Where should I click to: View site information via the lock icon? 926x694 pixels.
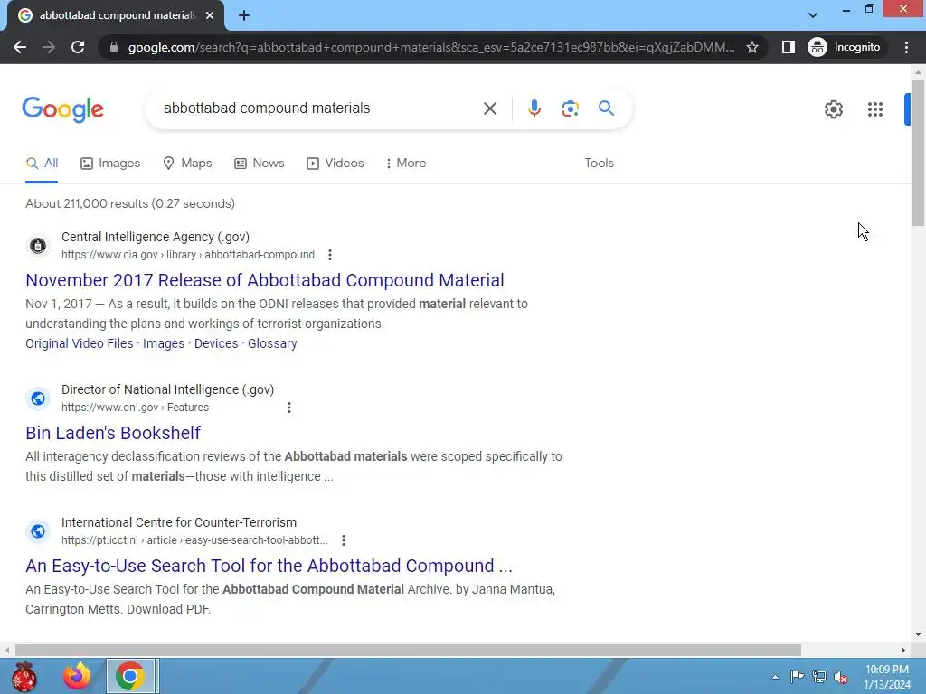tap(114, 47)
